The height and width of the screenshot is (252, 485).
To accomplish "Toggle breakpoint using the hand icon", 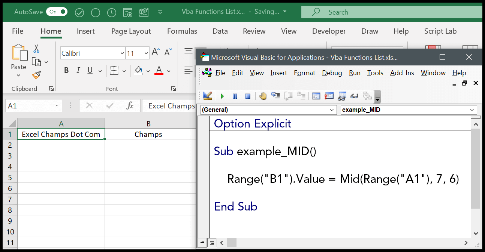I will point(263,96).
